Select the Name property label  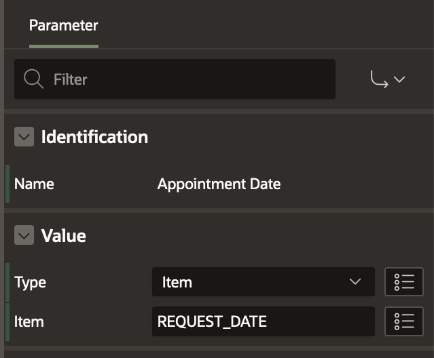point(34,184)
